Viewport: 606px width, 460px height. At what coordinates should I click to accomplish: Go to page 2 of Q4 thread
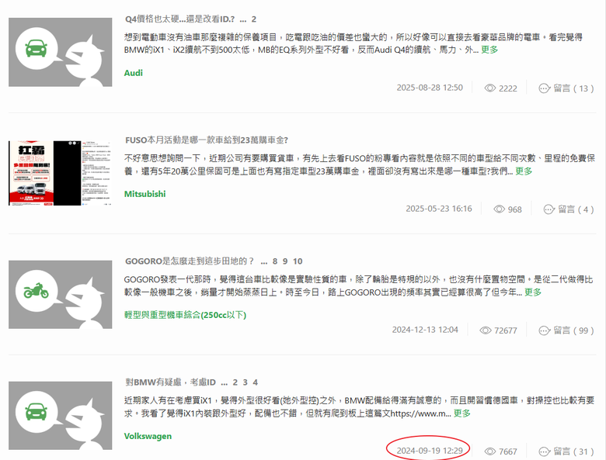point(254,19)
